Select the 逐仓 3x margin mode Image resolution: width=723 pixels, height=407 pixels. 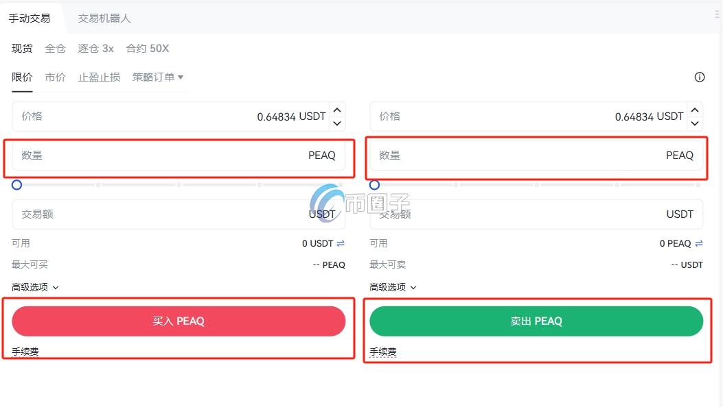point(95,49)
